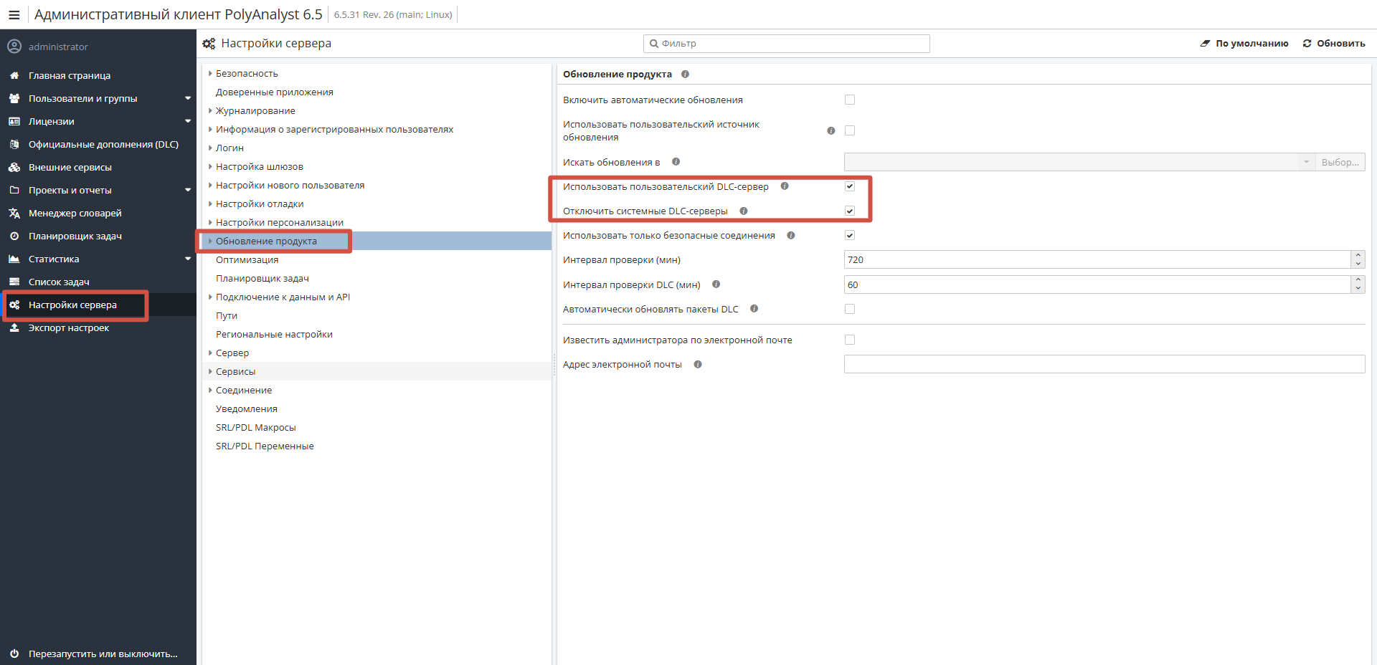The height and width of the screenshot is (665, 1377).
Task: Select SRL/PDL Переменные item
Action: 265,446
